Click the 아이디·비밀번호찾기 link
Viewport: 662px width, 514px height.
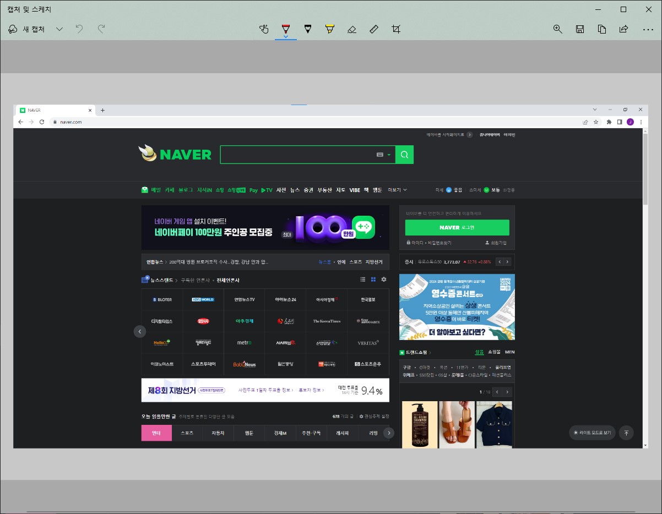(x=429, y=243)
